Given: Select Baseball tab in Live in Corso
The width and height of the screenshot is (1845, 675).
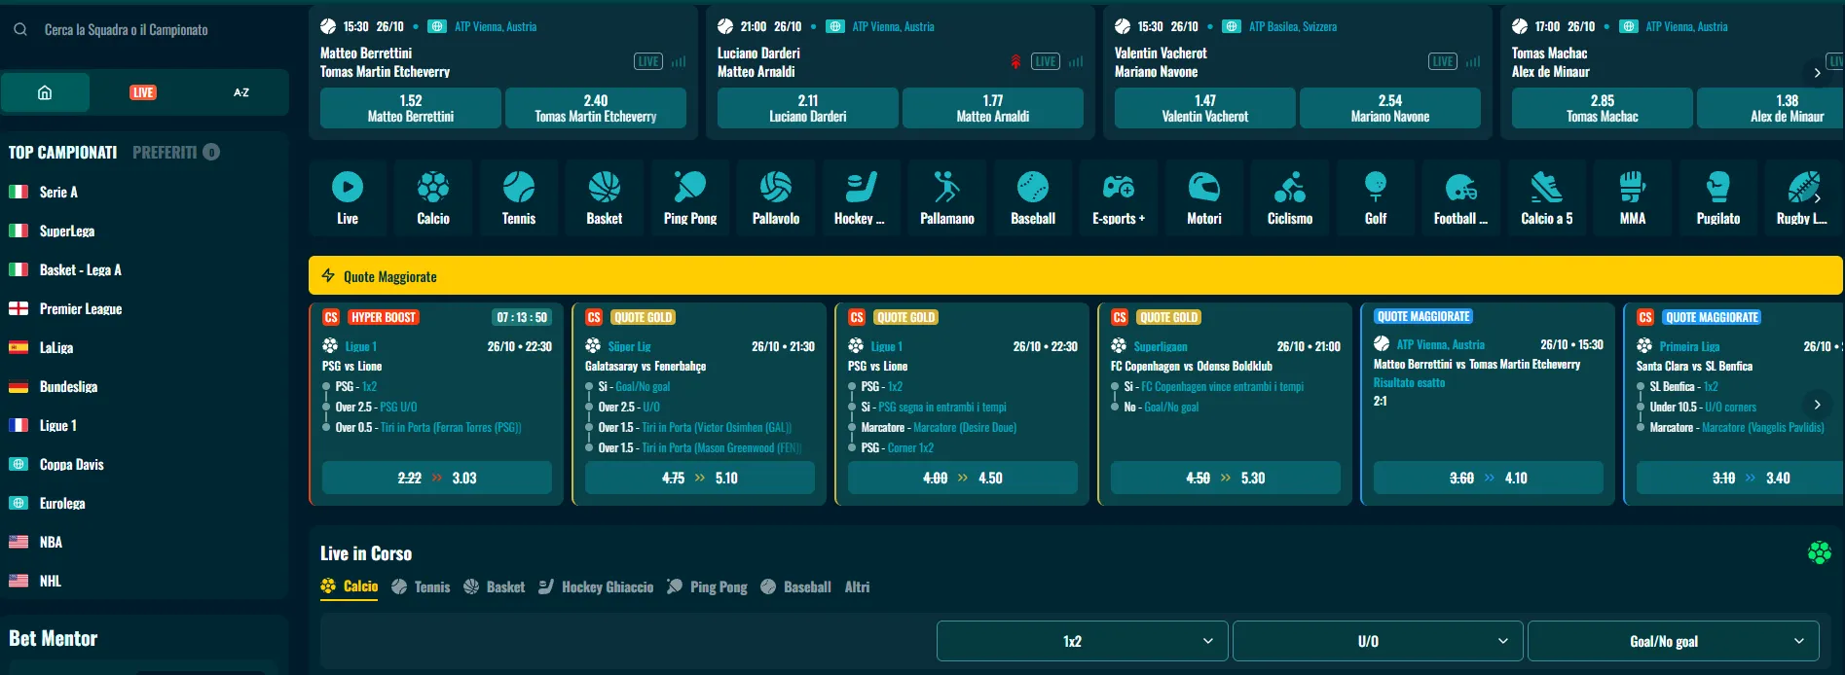Looking at the screenshot, I should point(795,586).
